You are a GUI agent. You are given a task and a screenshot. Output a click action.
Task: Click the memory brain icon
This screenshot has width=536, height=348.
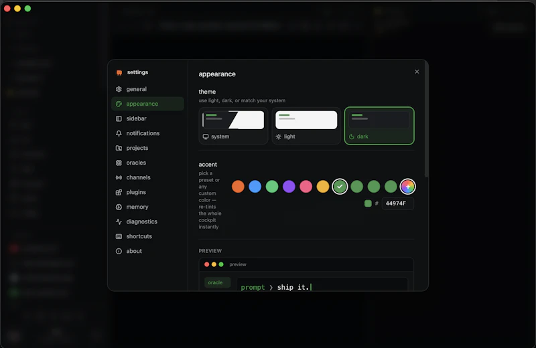(119, 207)
